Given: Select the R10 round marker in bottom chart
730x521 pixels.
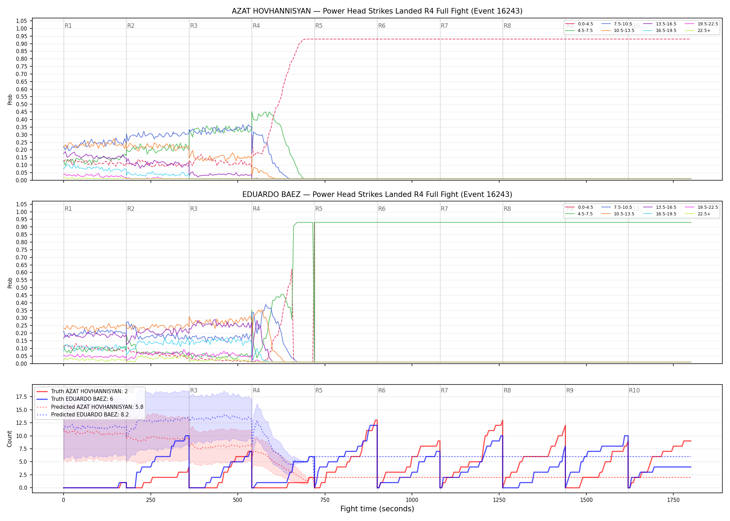Looking at the screenshot, I should click(634, 390).
